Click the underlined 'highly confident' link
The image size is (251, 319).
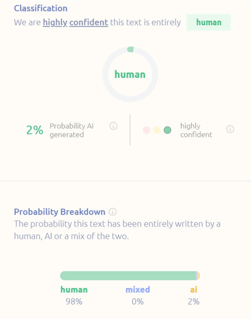(x=75, y=22)
